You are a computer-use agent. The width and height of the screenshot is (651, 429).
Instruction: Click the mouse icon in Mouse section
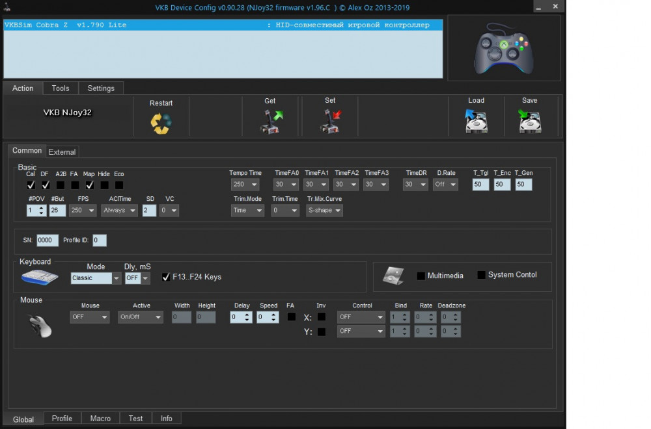40,324
